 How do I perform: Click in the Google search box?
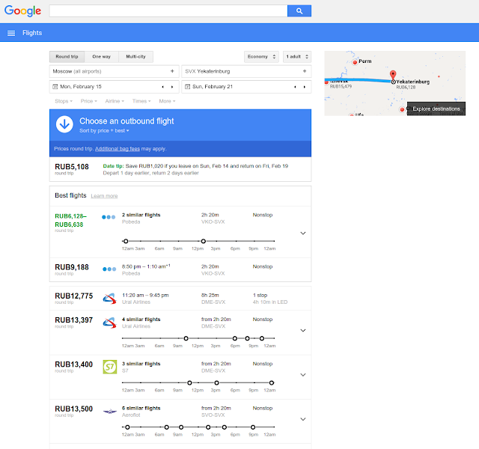168,11
